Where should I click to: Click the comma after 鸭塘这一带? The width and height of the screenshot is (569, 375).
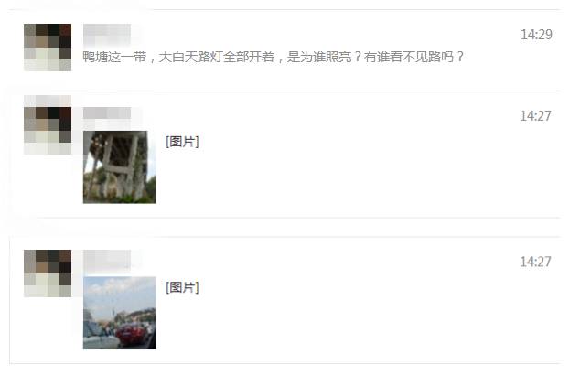[153, 60]
